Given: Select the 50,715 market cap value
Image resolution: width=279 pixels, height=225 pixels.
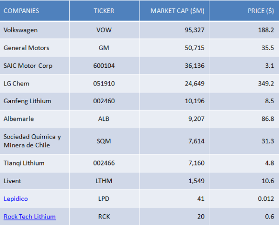Looking at the screenshot, I should pos(194,48).
